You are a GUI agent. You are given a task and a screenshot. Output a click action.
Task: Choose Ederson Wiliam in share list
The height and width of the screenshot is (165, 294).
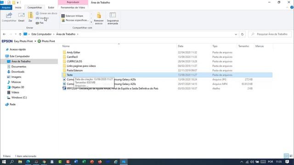(72, 16)
